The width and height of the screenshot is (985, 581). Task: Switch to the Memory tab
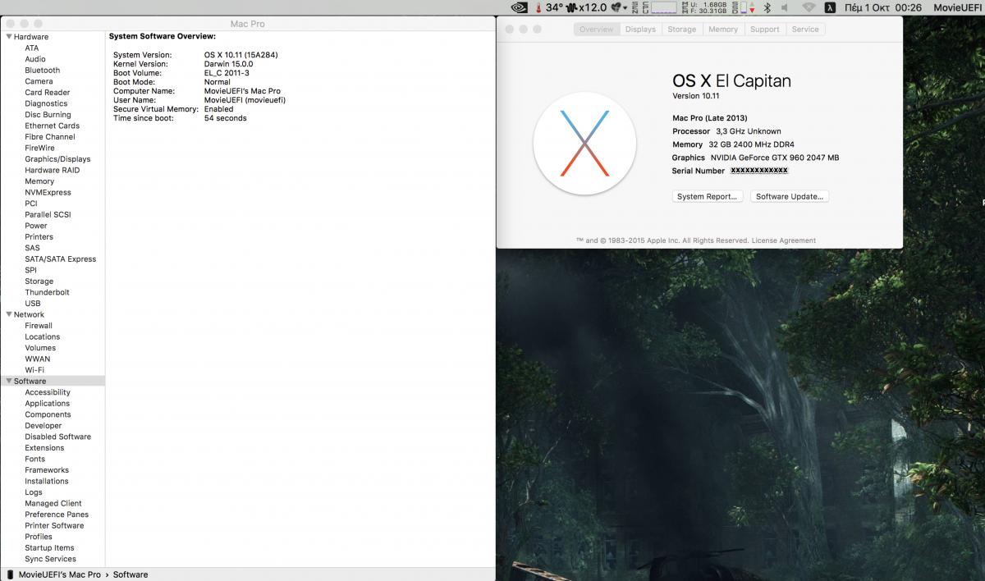(x=723, y=29)
